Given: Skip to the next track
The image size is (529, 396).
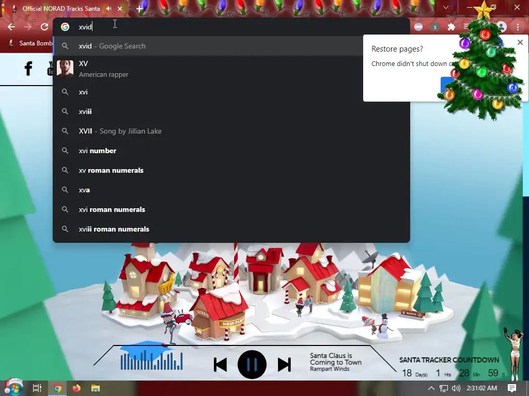Looking at the screenshot, I should (x=284, y=365).
